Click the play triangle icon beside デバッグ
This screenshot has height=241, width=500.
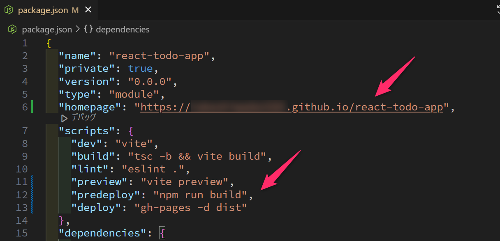[64, 118]
